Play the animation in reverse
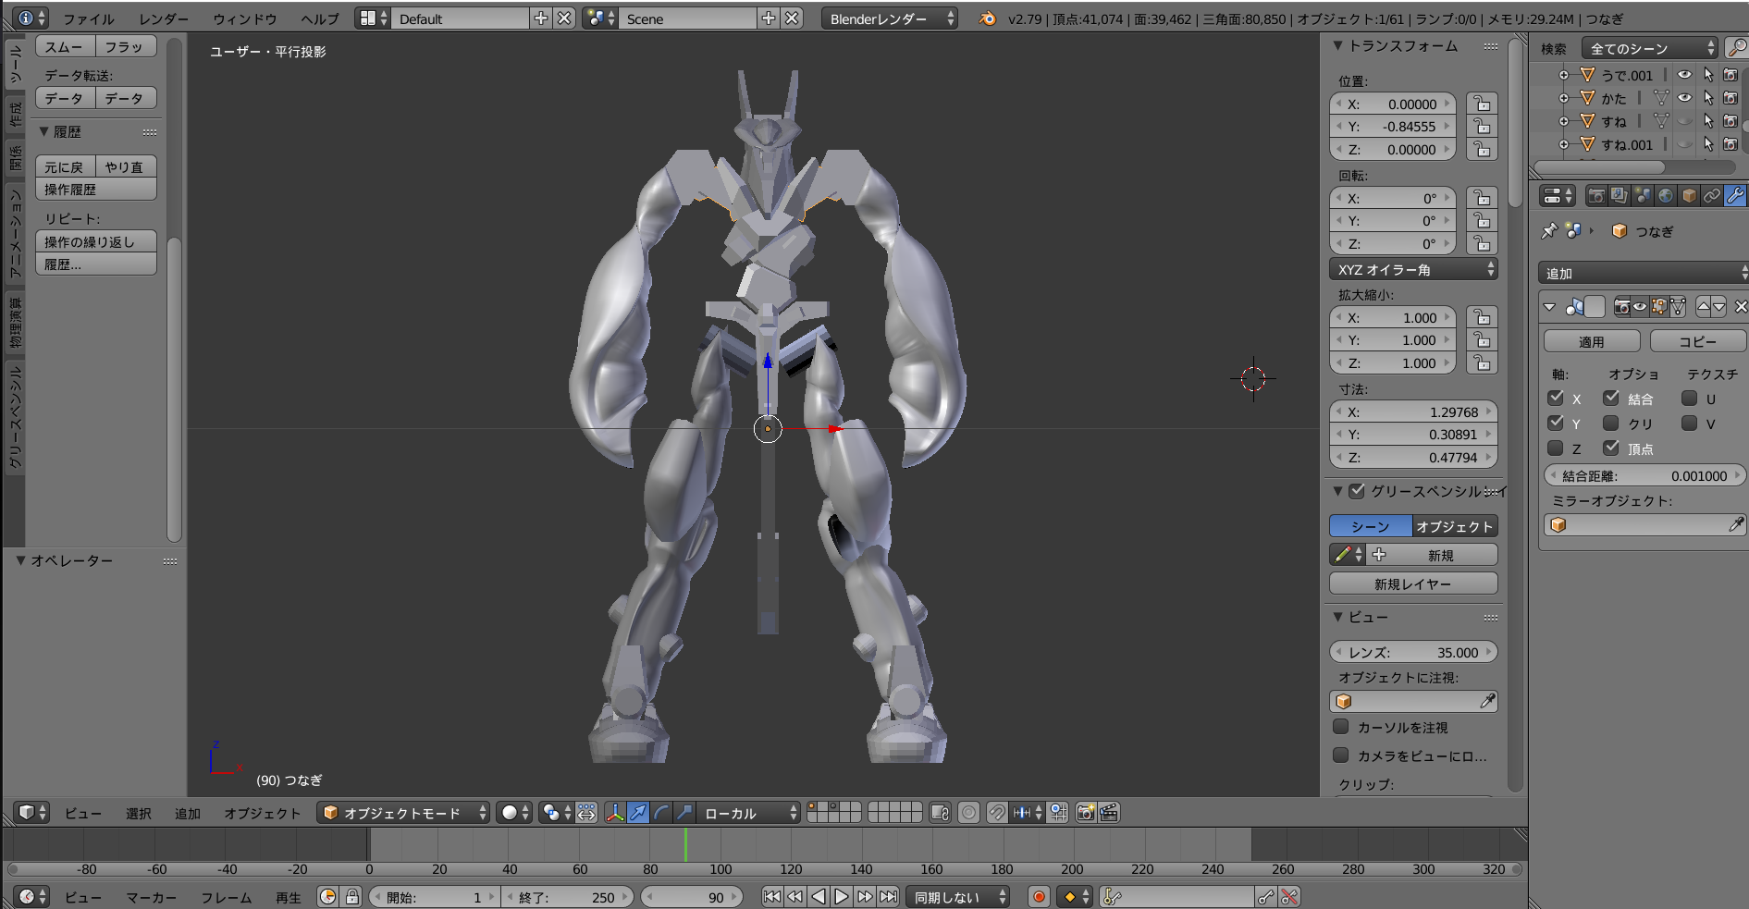Viewport: 1749px width, 909px height. (x=819, y=896)
